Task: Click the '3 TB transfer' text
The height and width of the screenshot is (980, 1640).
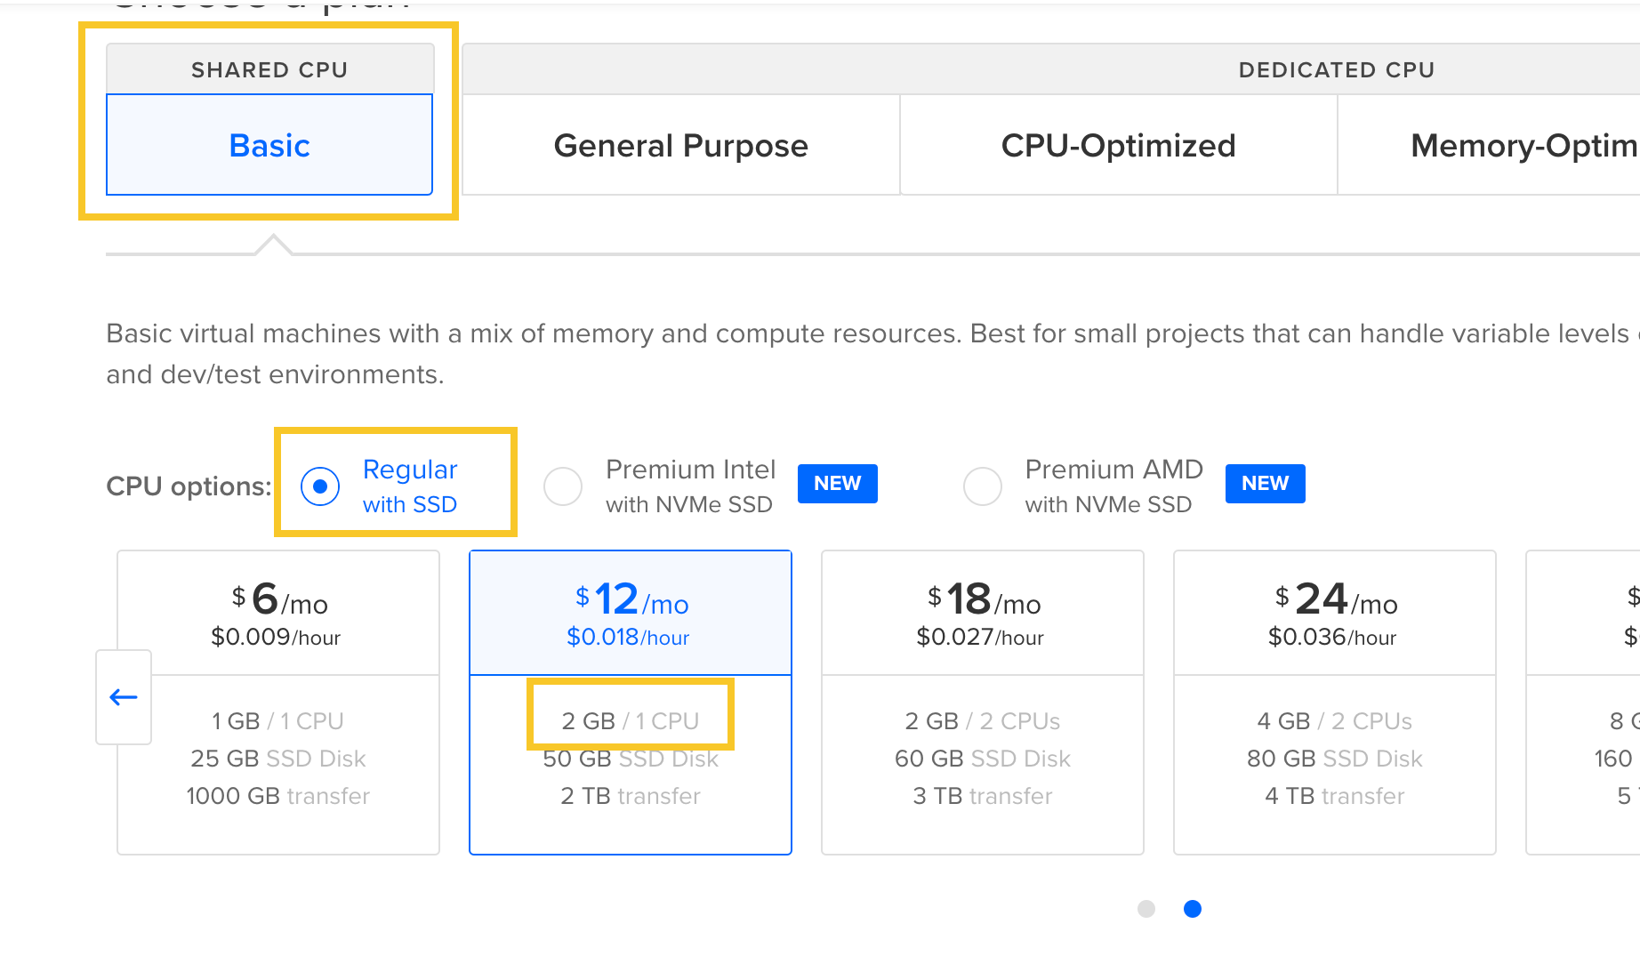Action: (983, 796)
